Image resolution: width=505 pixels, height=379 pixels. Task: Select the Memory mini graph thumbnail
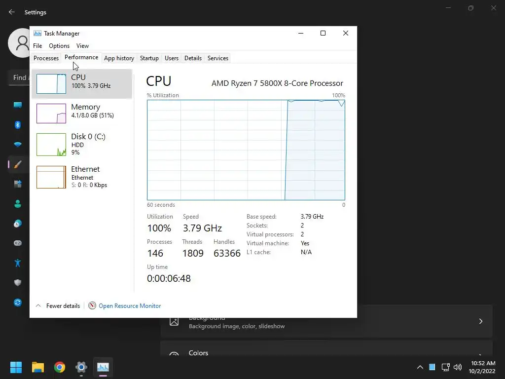(x=51, y=114)
